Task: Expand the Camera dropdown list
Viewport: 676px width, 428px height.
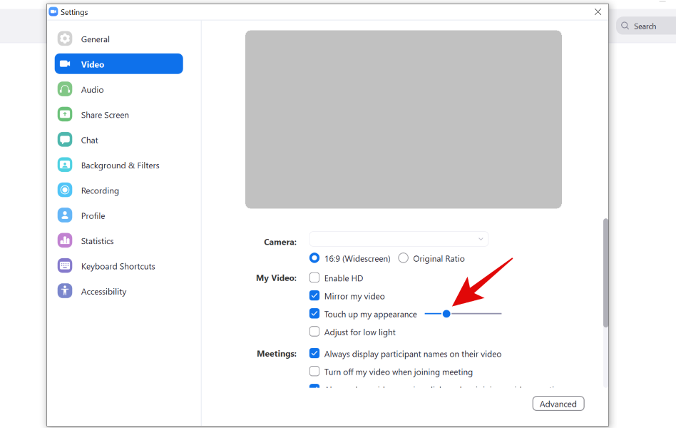Action: click(x=399, y=240)
